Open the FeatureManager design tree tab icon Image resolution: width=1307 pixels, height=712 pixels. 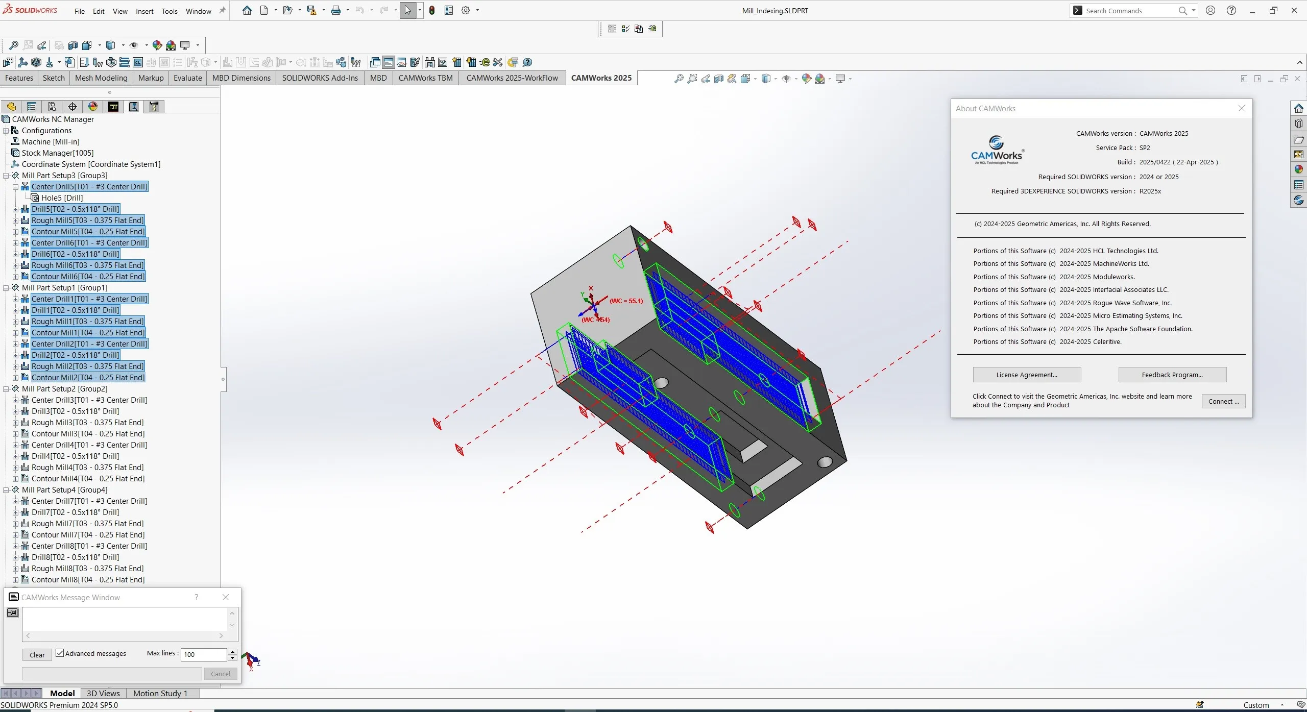11,106
